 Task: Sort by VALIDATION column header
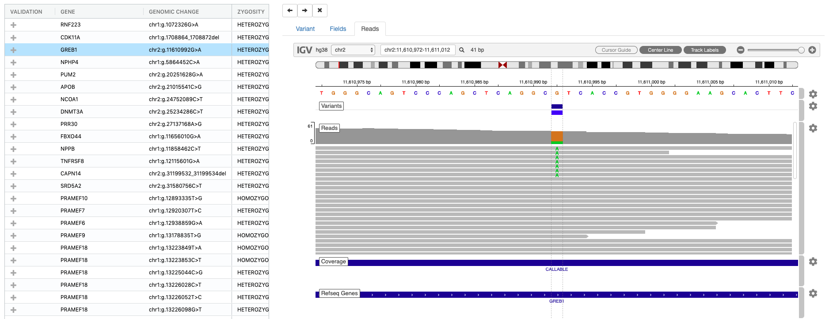[x=27, y=12]
